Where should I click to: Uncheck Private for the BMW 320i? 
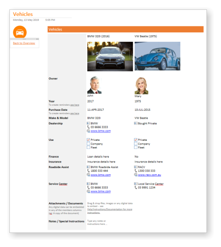[88, 140]
